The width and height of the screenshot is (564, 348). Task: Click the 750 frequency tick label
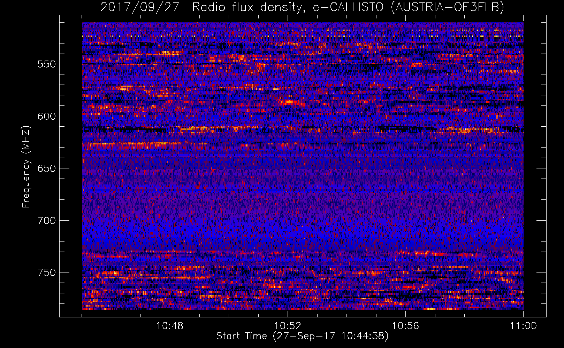[x=47, y=272]
